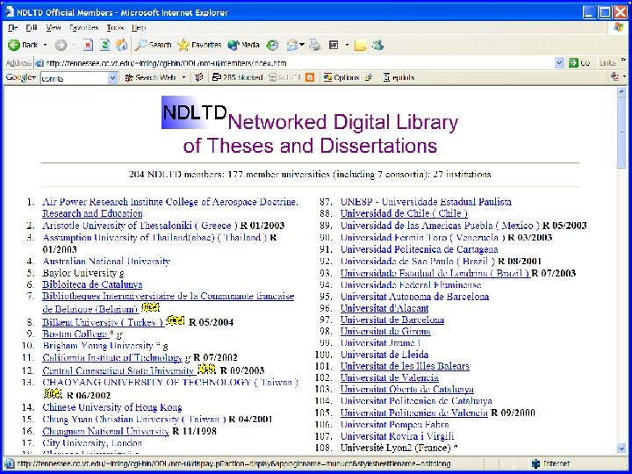
Task: Expand the Links toolbar chevron
Action: point(624,60)
